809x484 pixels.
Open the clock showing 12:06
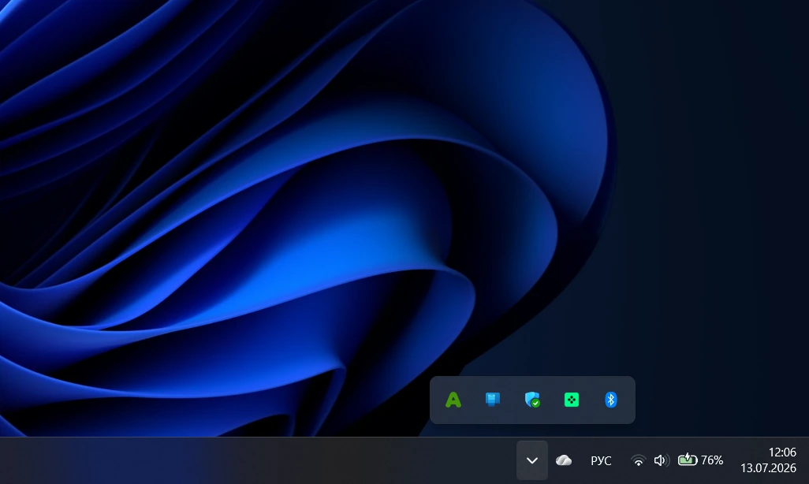782,452
